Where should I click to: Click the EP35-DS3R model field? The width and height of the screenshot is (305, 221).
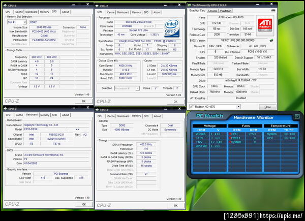[44, 129]
